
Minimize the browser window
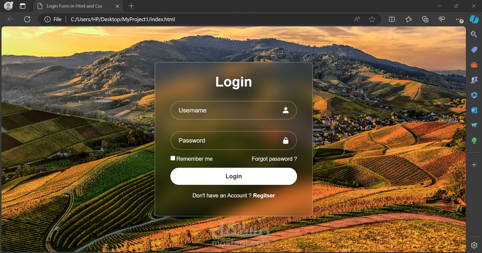point(439,6)
